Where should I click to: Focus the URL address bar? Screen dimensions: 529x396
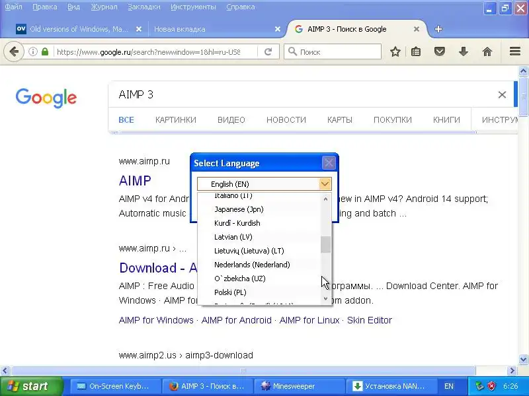(148, 52)
